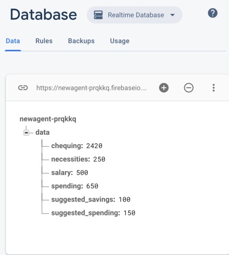
Task: Switch to the Rules tab
Action: click(x=44, y=41)
